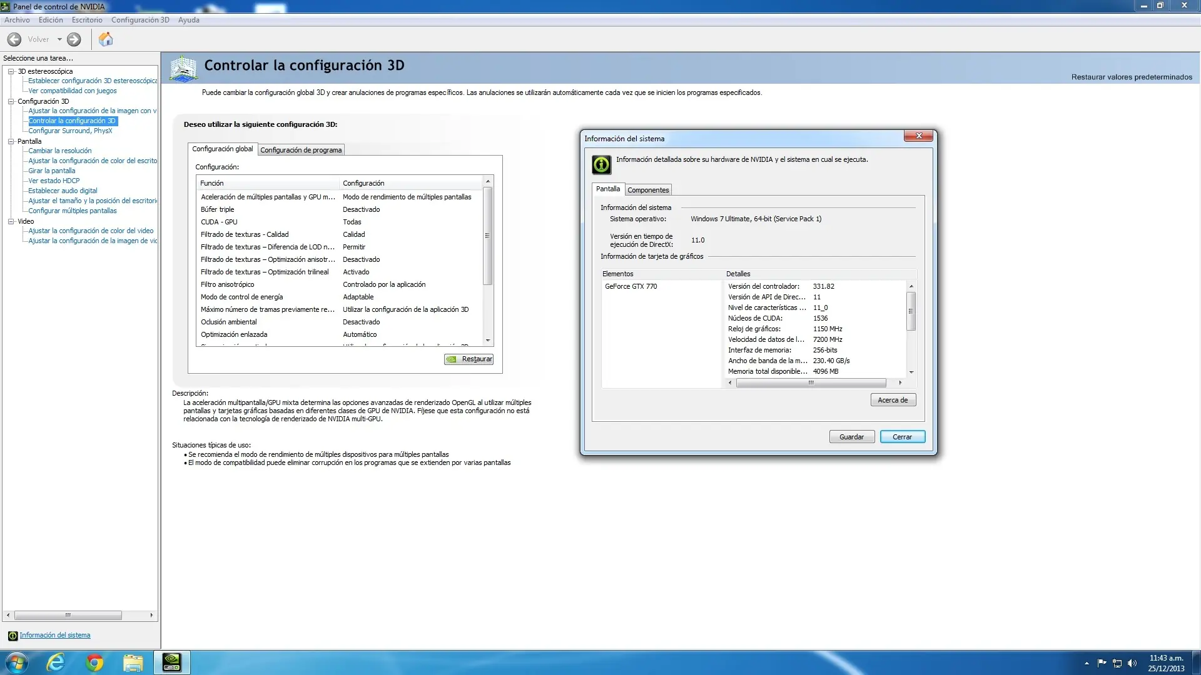
Task: Select Ver compatibilidad con juegos
Action: tap(73, 91)
